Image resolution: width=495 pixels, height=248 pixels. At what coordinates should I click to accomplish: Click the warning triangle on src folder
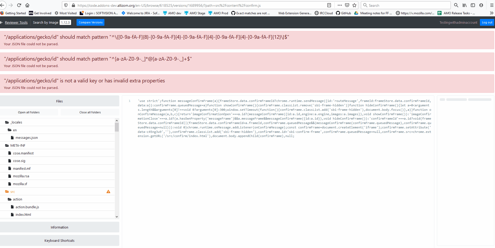point(108,192)
